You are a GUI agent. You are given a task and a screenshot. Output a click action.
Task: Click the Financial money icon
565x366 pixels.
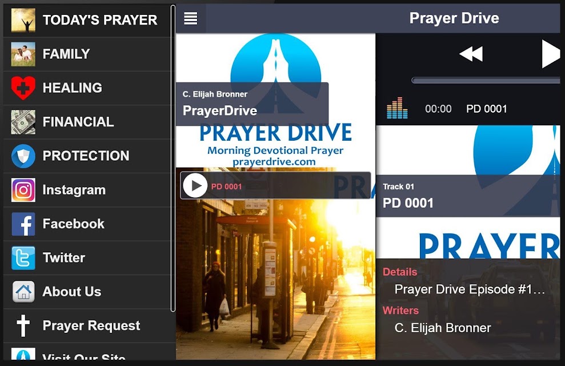point(23,122)
